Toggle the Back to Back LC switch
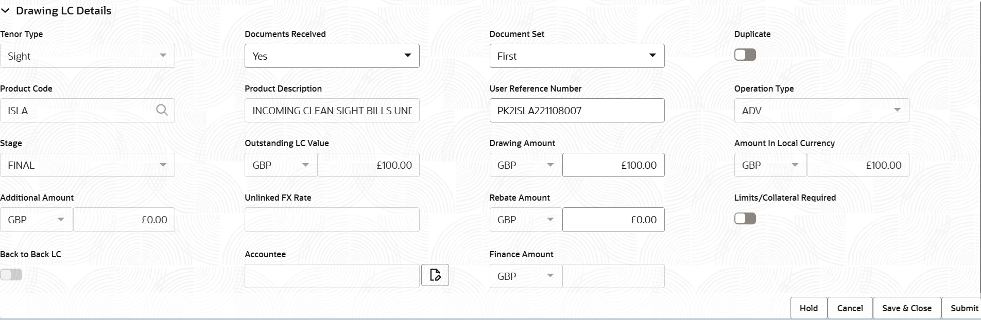 tap(11, 275)
